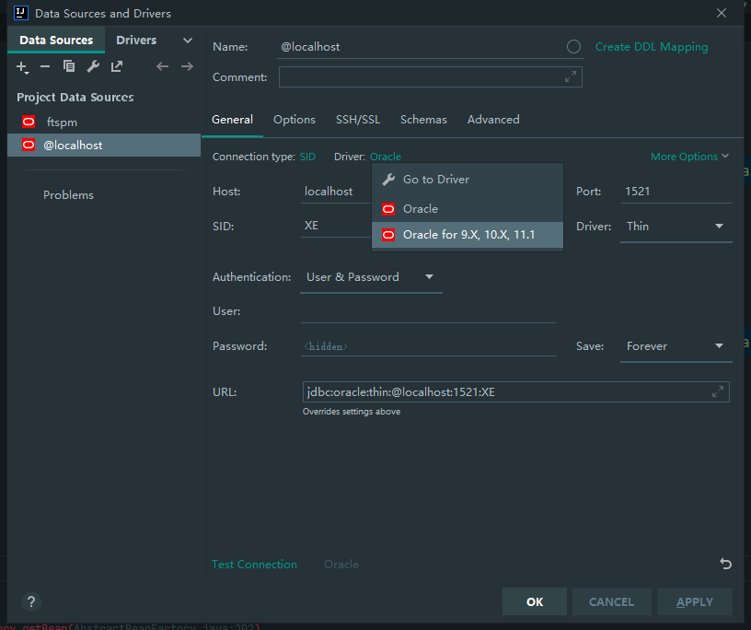
Task: Open the Problems entry
Action: pyautogui.click(x=68, y=194)
